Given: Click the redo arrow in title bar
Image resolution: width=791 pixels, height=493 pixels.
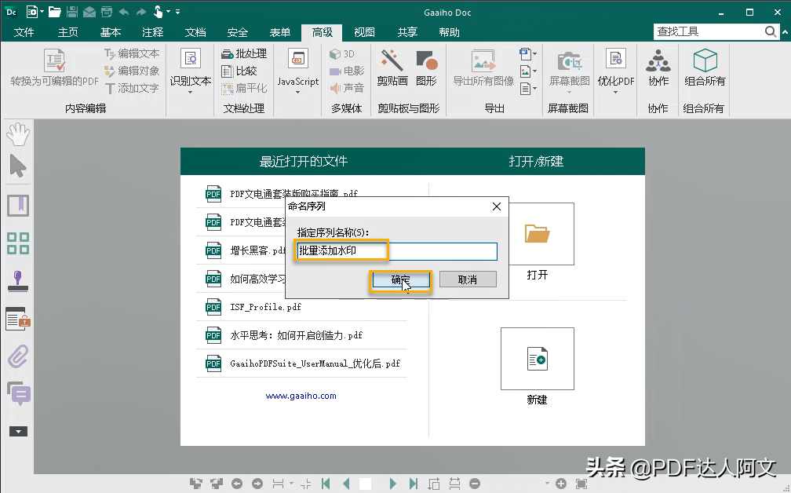Looking at the screenshot, I should coord(141,12).
